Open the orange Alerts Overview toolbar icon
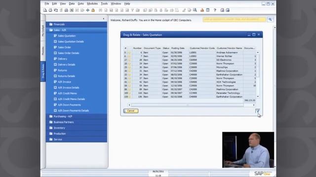Viewport: 316px width, 177px height. click(x=202, y=10)
